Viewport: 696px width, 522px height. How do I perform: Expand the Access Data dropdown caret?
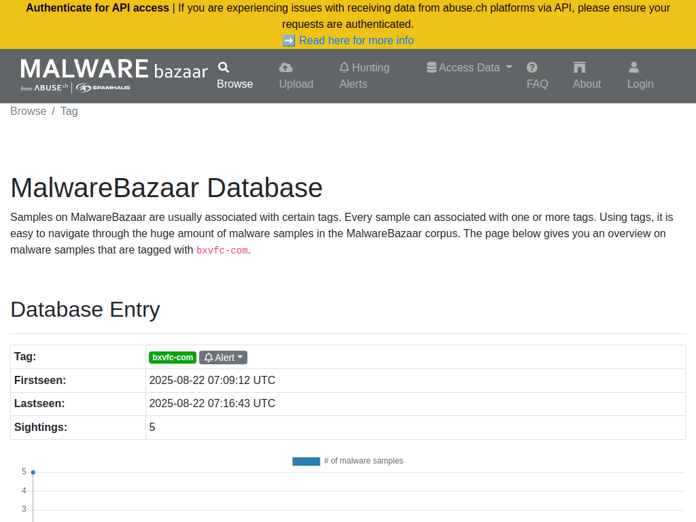[509, 67]
